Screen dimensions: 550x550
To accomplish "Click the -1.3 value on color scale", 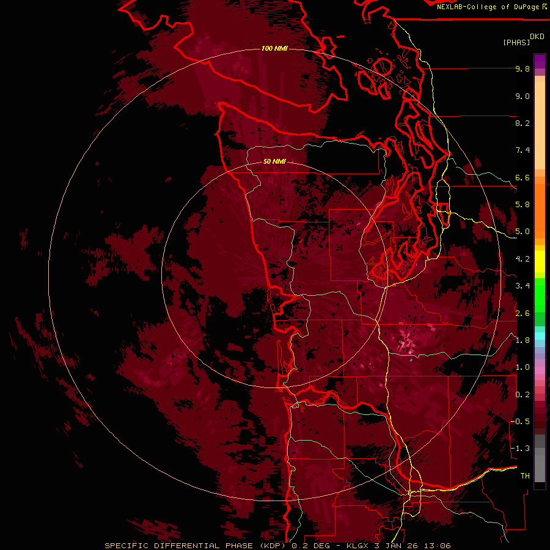I will pos(520,449).
